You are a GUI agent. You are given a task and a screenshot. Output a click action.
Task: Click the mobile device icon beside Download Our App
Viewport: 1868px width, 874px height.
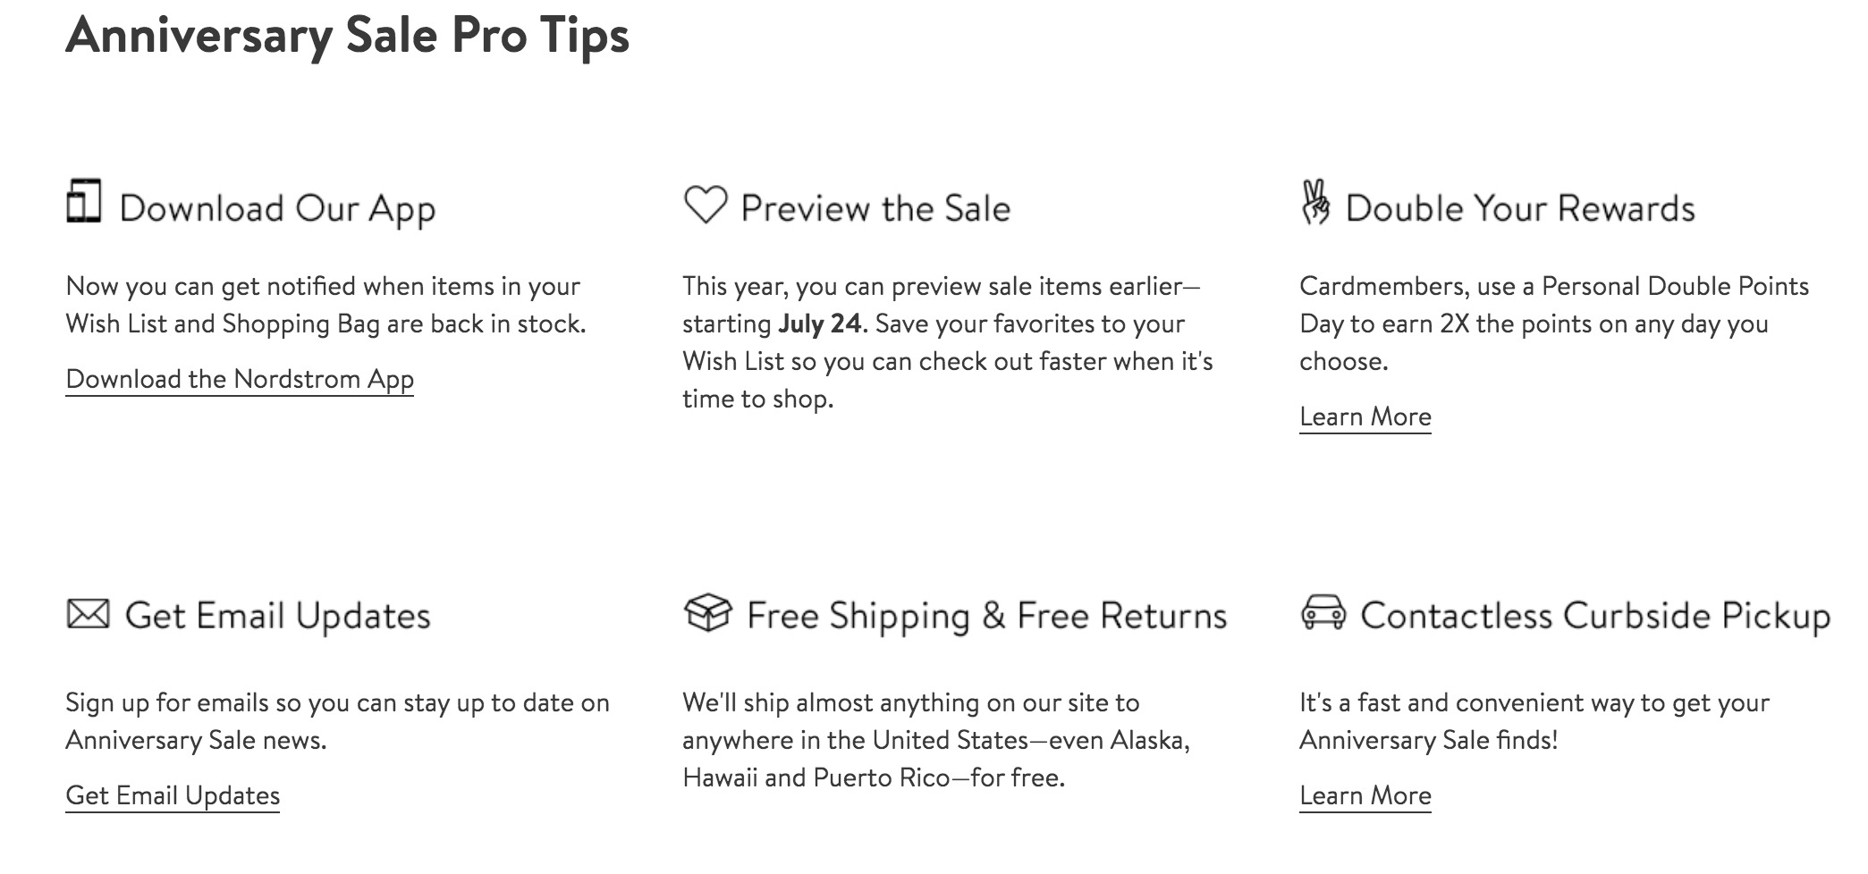84,201
